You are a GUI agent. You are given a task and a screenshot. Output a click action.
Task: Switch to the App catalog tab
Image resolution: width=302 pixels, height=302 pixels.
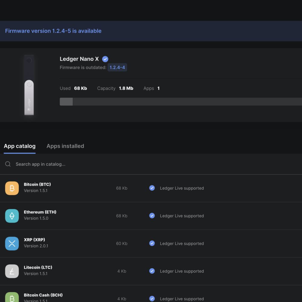tap(20, 146)
